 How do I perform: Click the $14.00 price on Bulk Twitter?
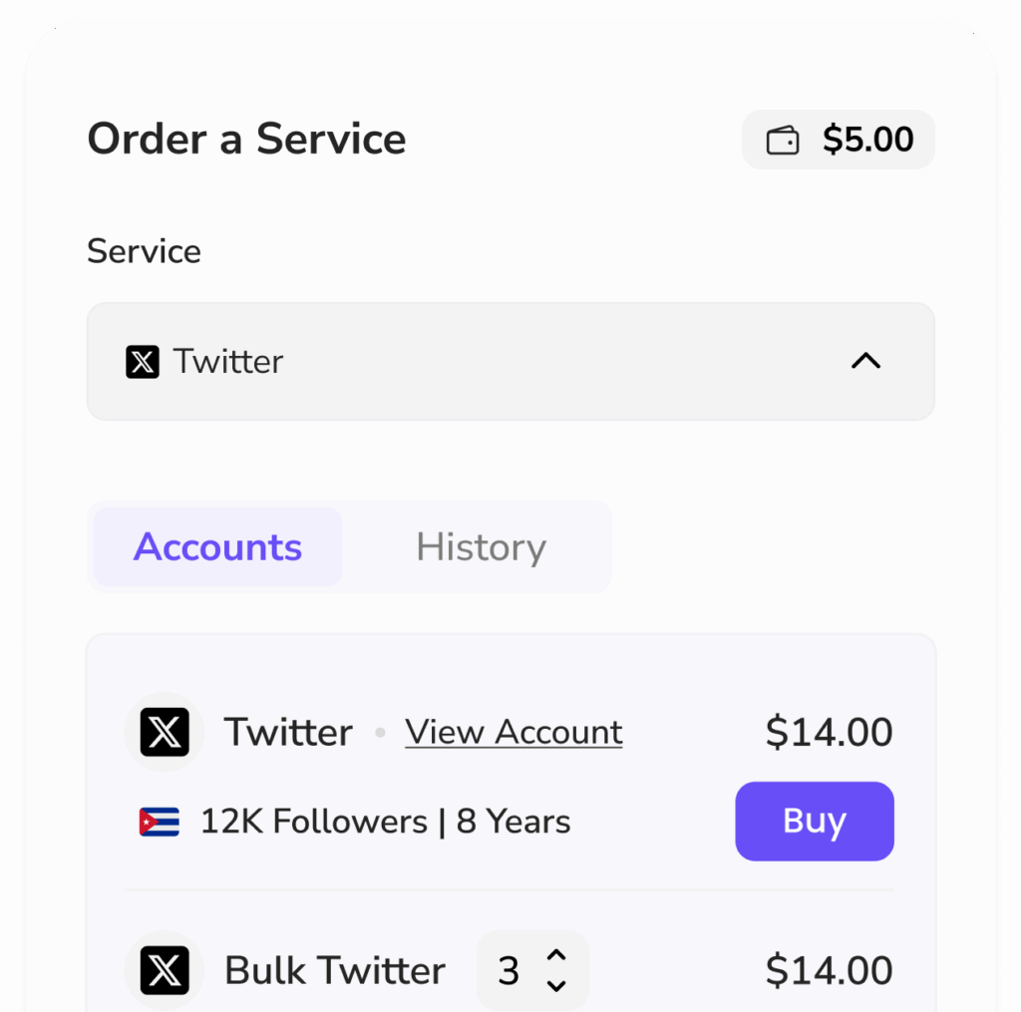[829, 970]
